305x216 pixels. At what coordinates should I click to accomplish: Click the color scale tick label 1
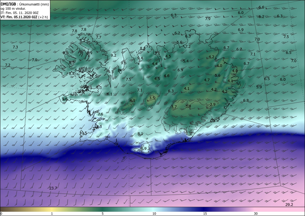pyautogui.click(x=52, y=214)
